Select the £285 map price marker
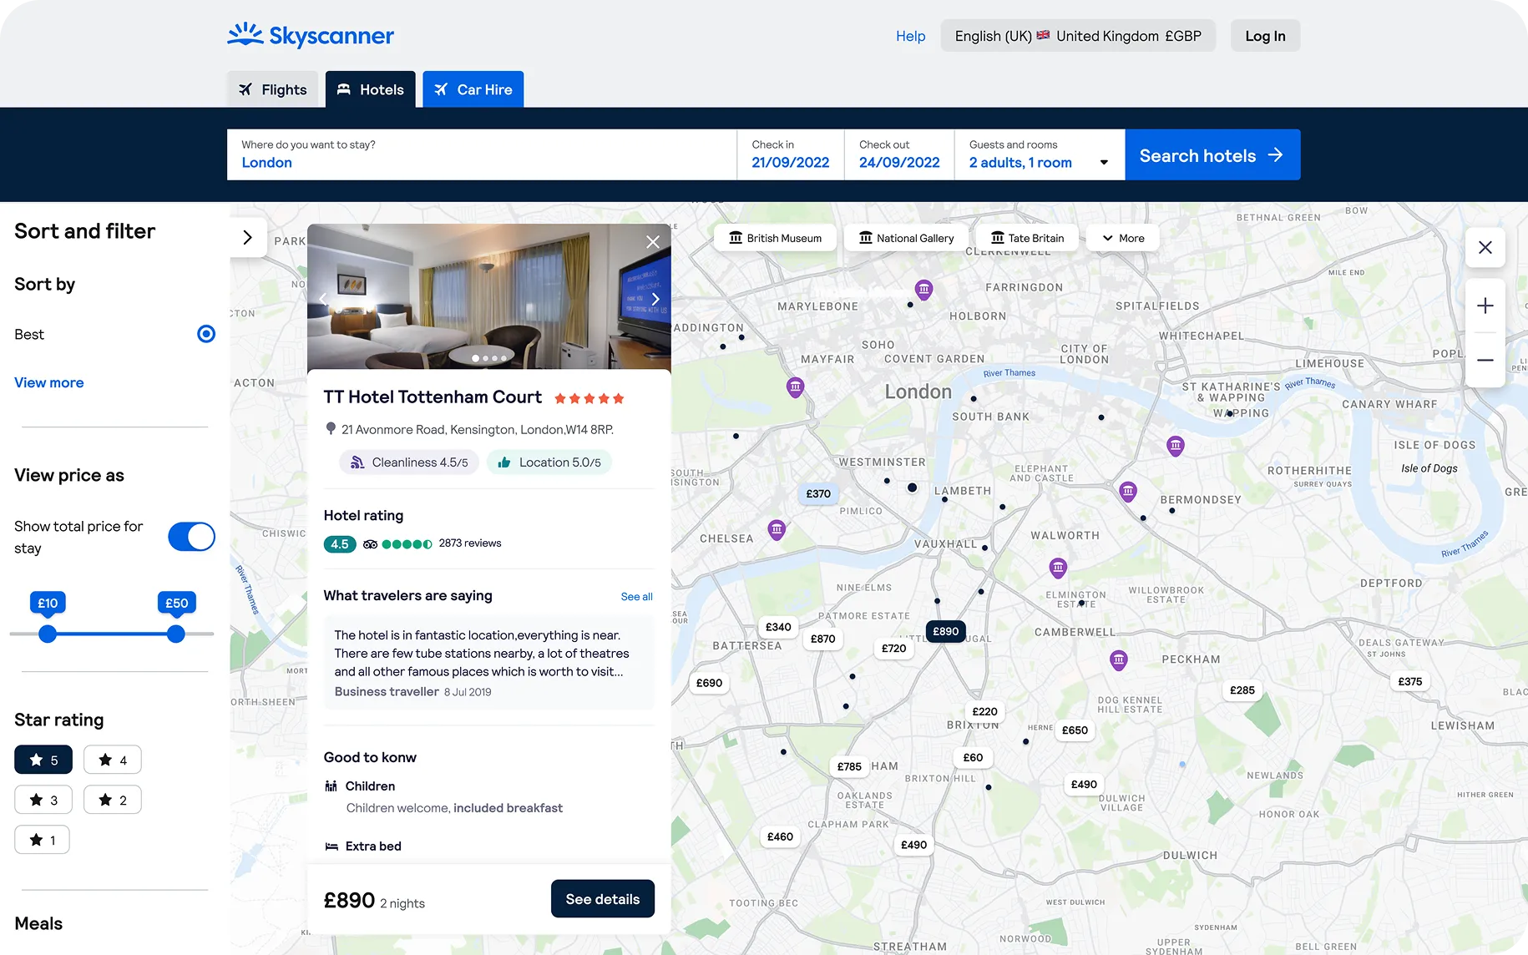This screenshot has width=1528, height=955. [1242, 690]
